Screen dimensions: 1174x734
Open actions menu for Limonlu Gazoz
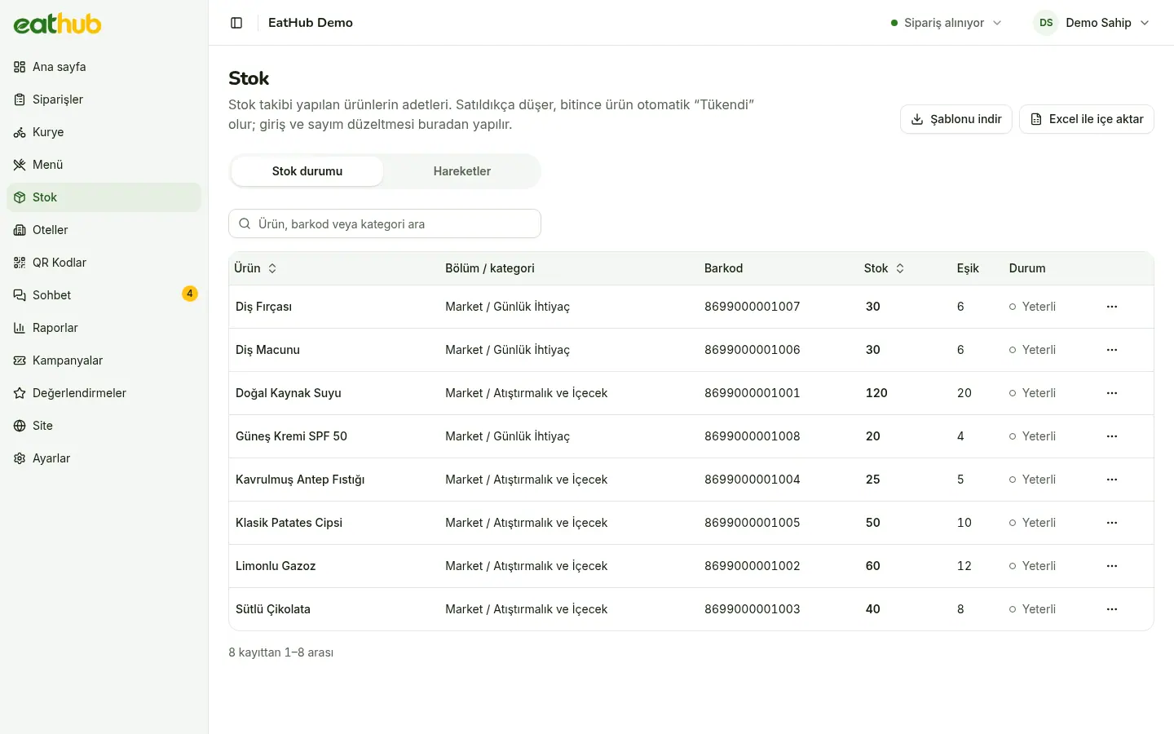[1112, 566]
